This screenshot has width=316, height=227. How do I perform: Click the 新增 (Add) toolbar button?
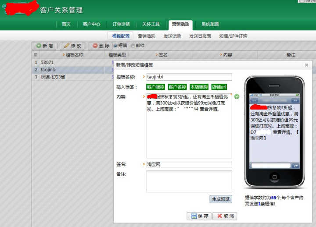coord(45,46)
